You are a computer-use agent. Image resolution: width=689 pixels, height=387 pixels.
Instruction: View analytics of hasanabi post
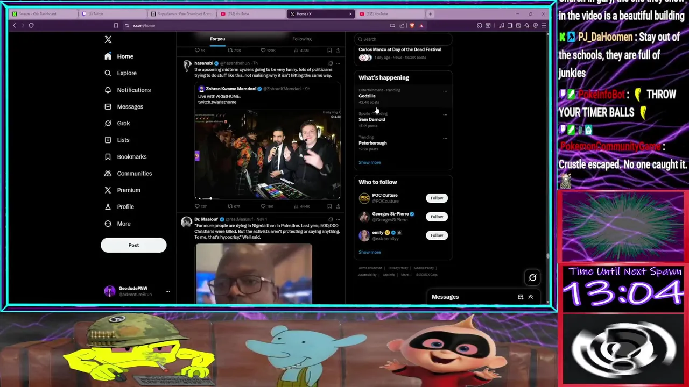301,206
